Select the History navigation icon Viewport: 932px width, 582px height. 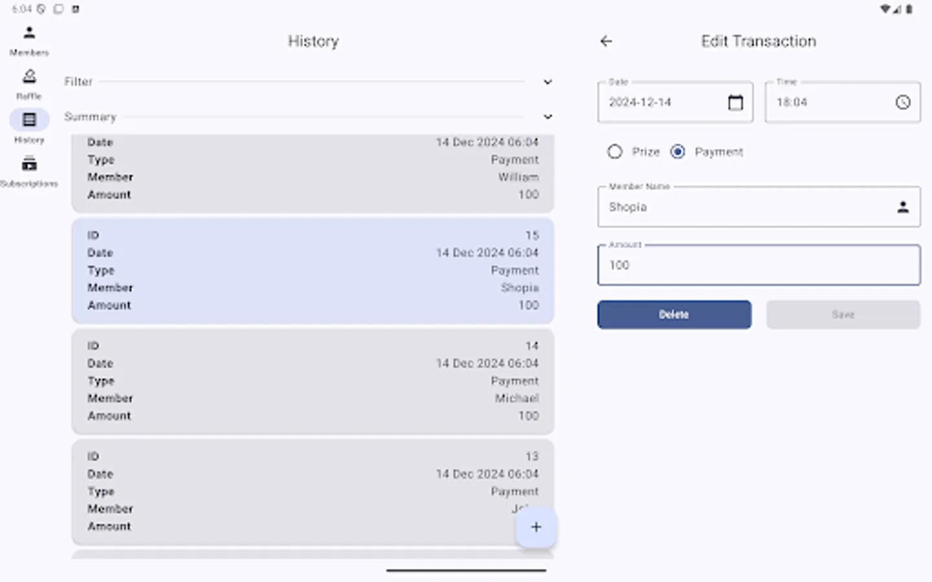29,120
